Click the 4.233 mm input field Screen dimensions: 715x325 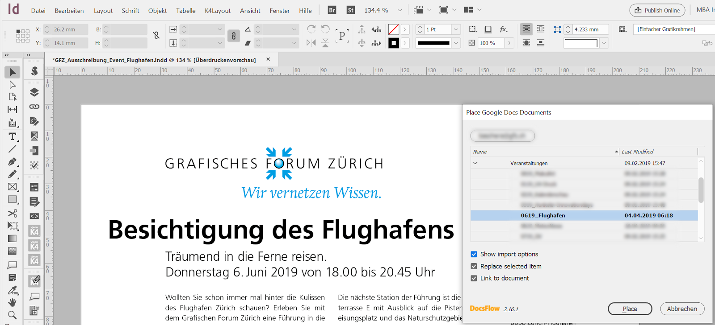[x=591, y=29]
